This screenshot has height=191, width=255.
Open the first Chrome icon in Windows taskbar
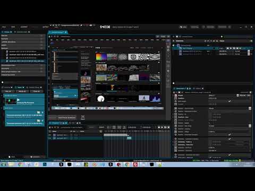click(20, 164)
